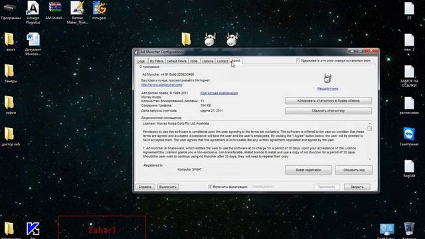This screenshot has height=239, width=425.
Task: Select the About tab
Action: 236,60
